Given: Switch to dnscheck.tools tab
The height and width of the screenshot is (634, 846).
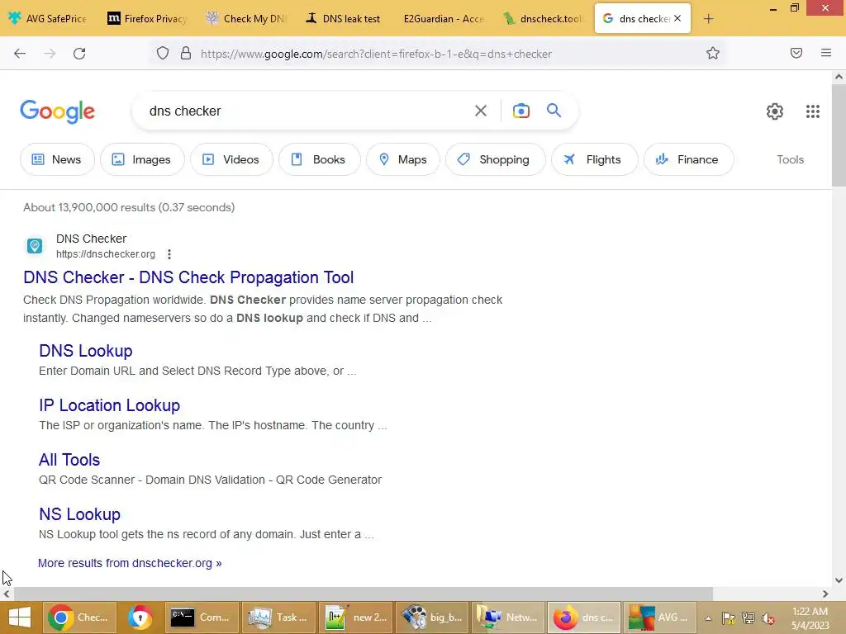Looking at the screenshot, I should (543, 19).
